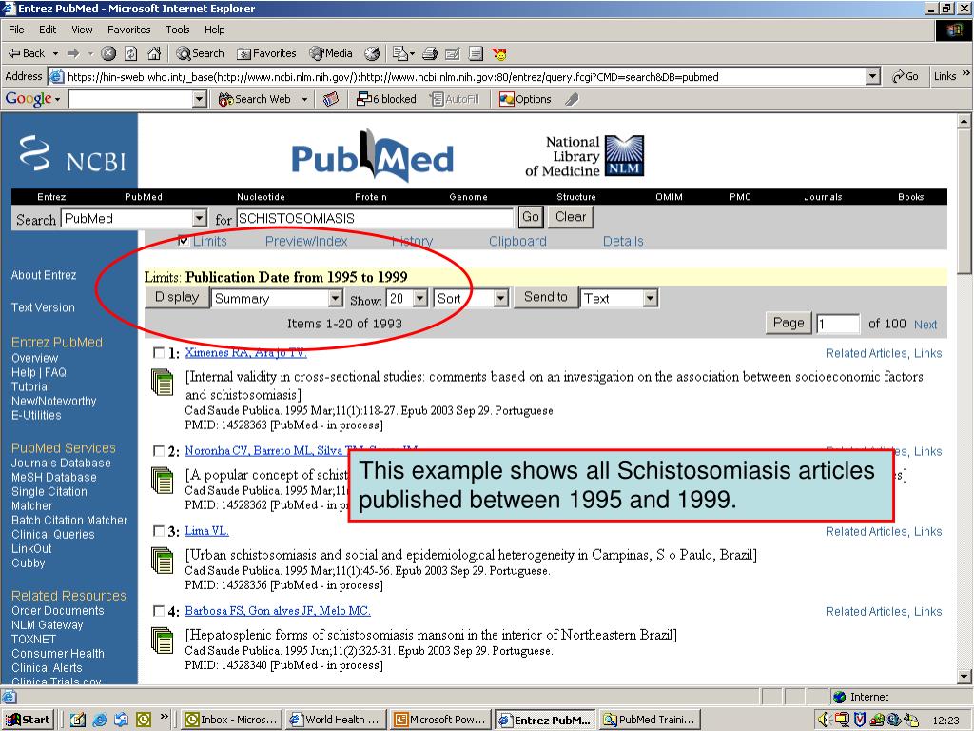Viewport: 974px width, 731px height.
Task: Click the Google Search Web button
Action: tap(255, 99)
